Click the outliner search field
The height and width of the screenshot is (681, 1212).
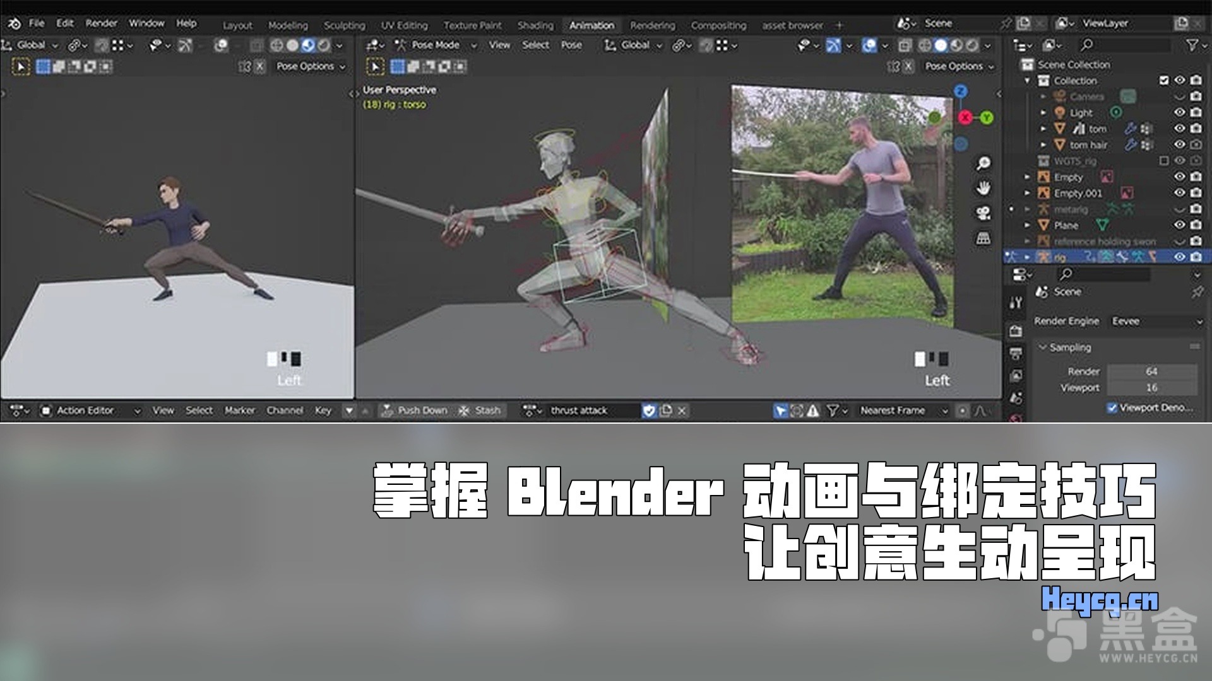pos(1126,45)
